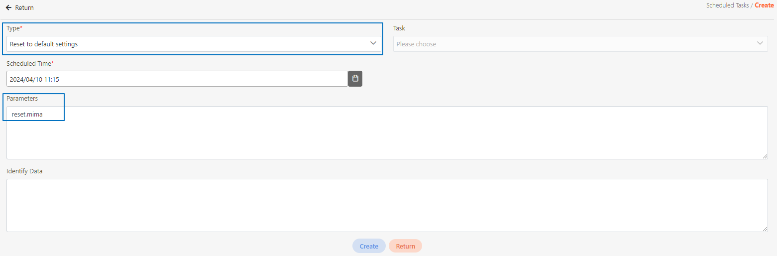777x256 pixels.
Task: Click the Return text at top left
Action: 24,8
